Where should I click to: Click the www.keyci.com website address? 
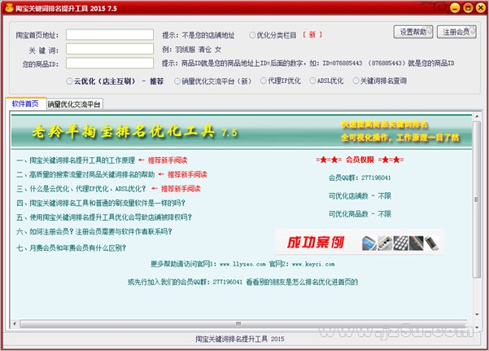[x=313, y=264]
